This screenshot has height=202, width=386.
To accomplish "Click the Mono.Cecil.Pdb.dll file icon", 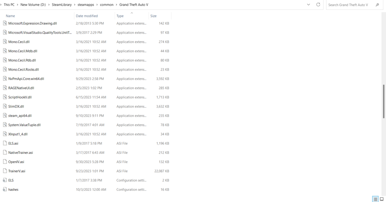I will (x=5, y=60).
